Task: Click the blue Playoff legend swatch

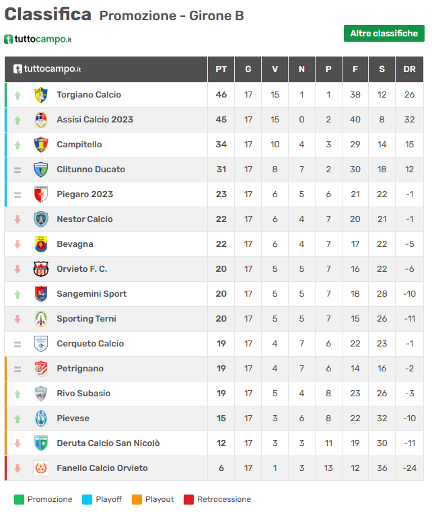Action: click(x=87, y=499)
